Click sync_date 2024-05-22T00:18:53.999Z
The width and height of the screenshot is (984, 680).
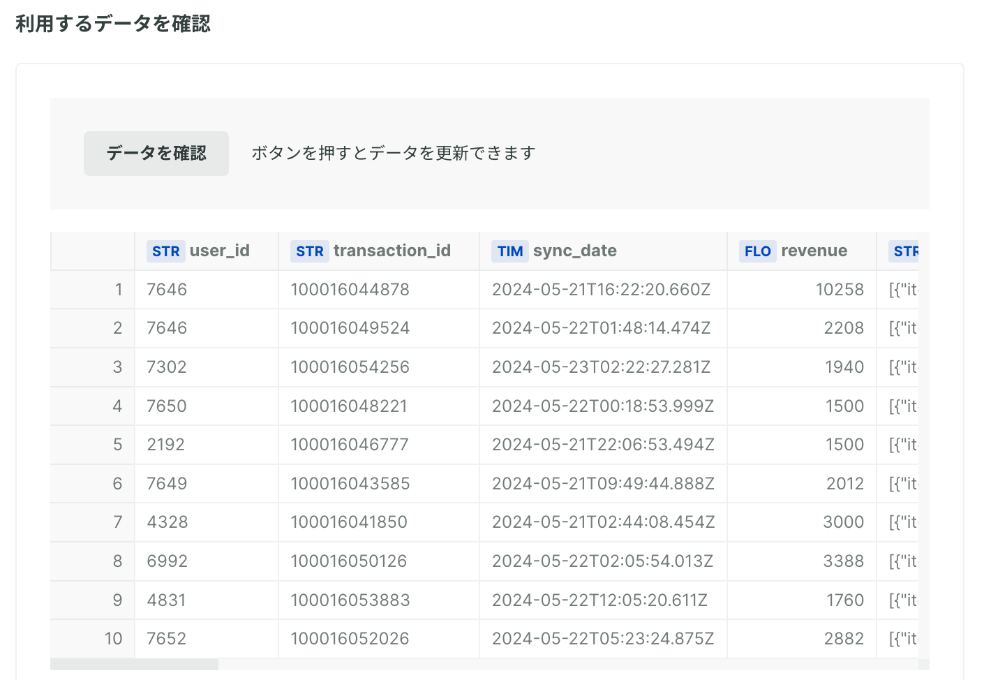[603, 406]
